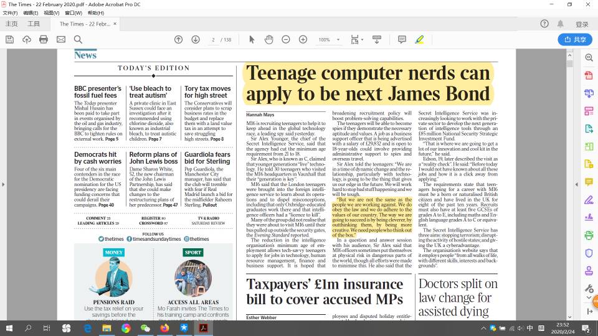Click scrollbar down arrow of the document
The height and width of the screenshot is (336, 598).
coord(570,317)
